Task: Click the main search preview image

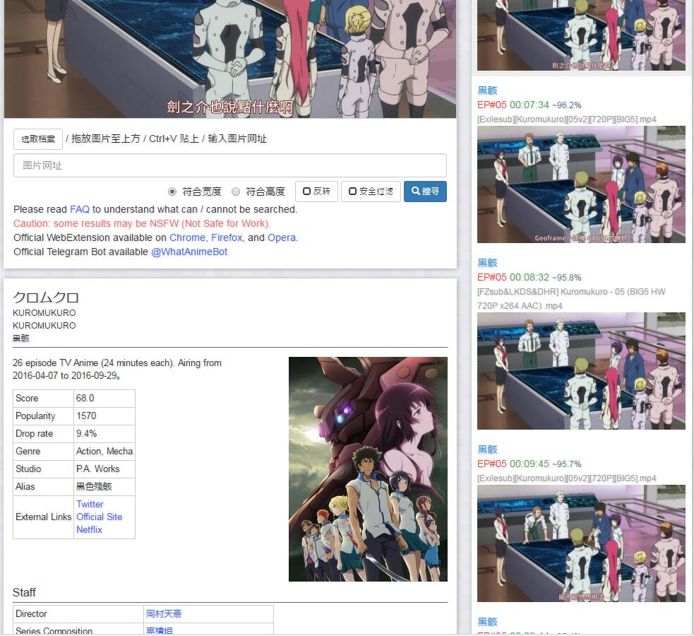Action: coord(229,59)
